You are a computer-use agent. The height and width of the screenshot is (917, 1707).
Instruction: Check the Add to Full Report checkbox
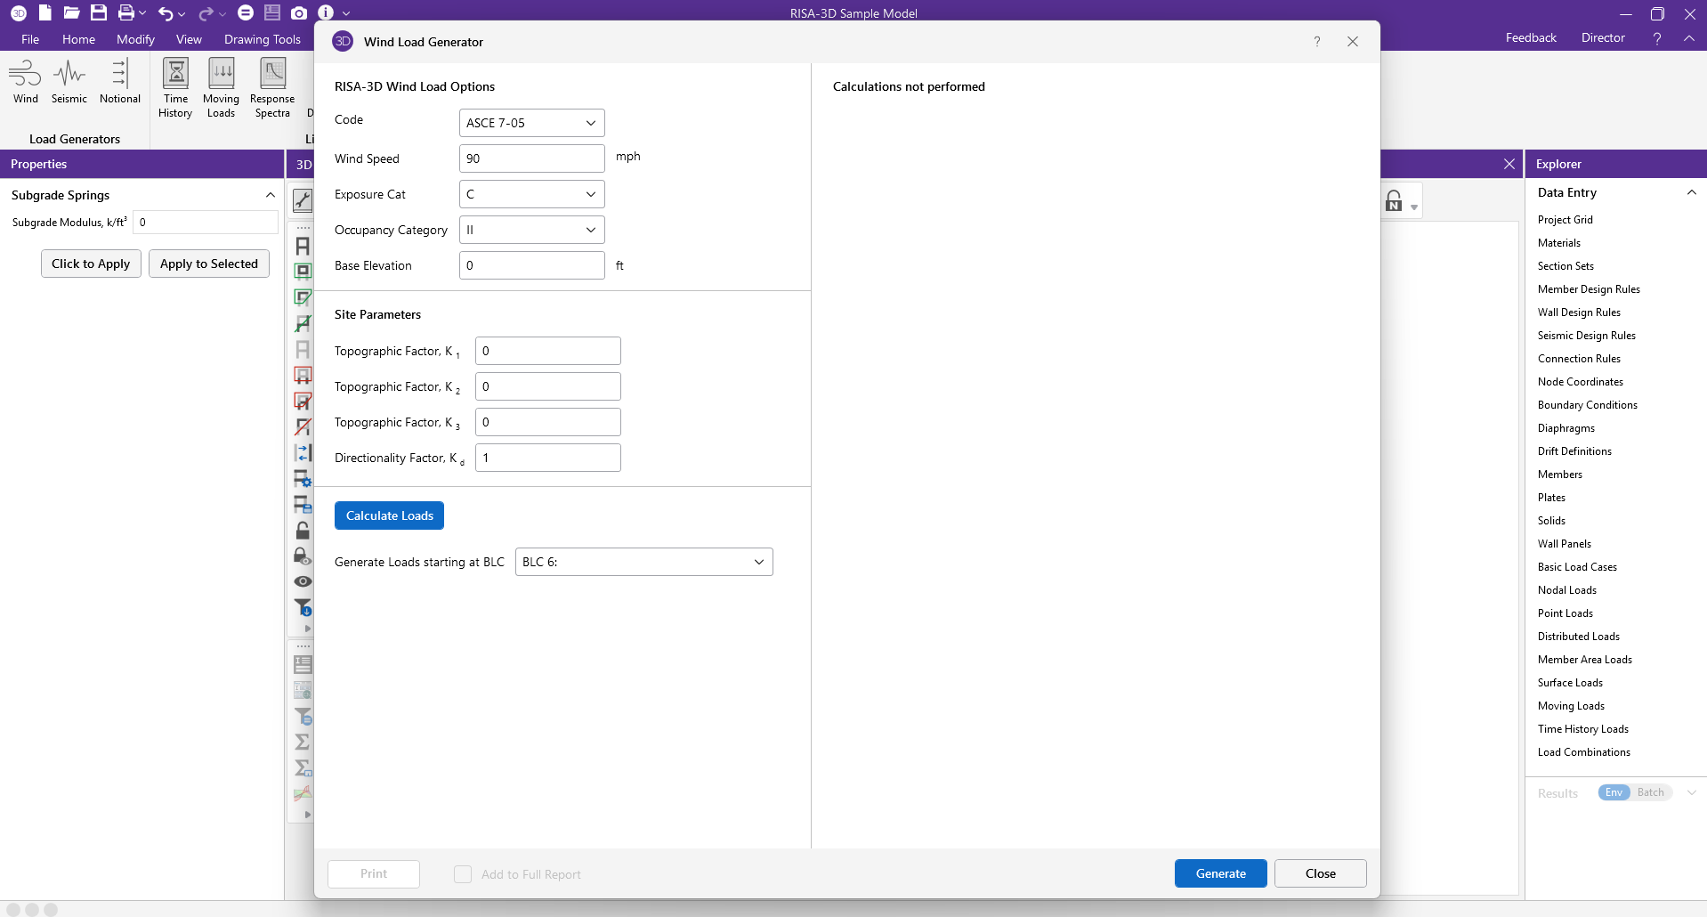click(463, 874)
